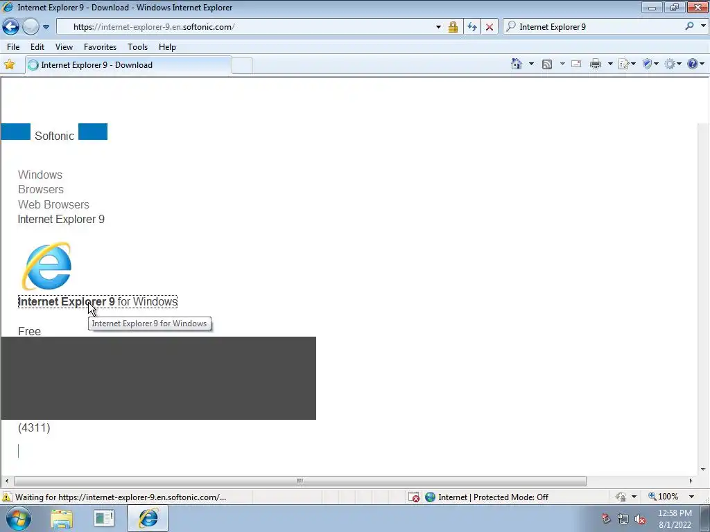The width and height of the screenshot is (710, 532).
Task: Click the Internet Explorer 9 breadcrumb text
Action: (61, 220)
